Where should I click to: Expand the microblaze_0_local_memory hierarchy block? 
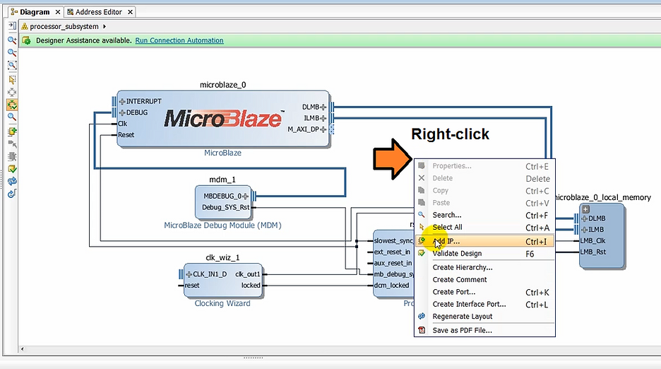pos(585,209)
